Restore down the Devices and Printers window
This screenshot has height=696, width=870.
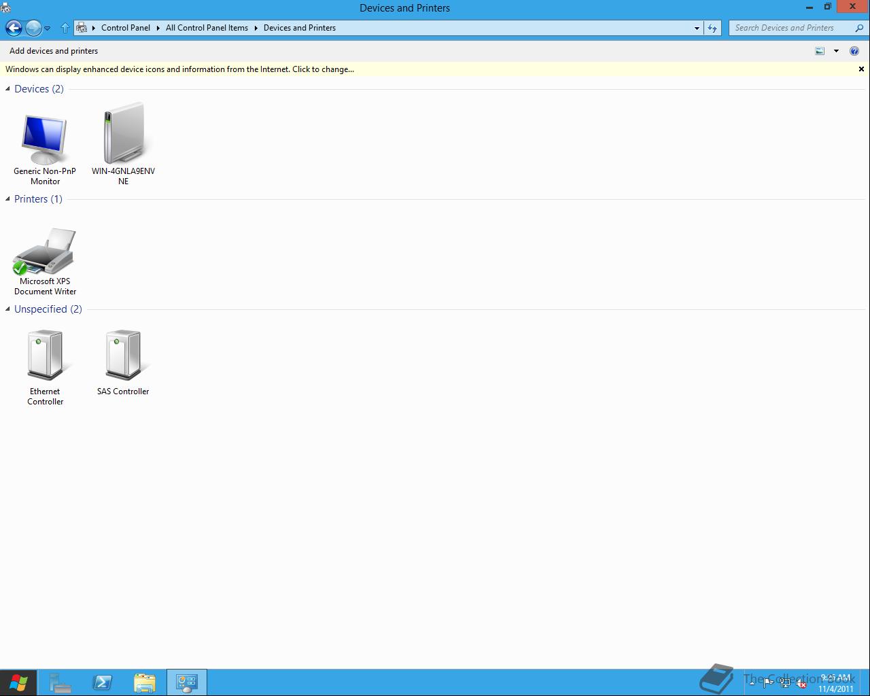point(827,7)
